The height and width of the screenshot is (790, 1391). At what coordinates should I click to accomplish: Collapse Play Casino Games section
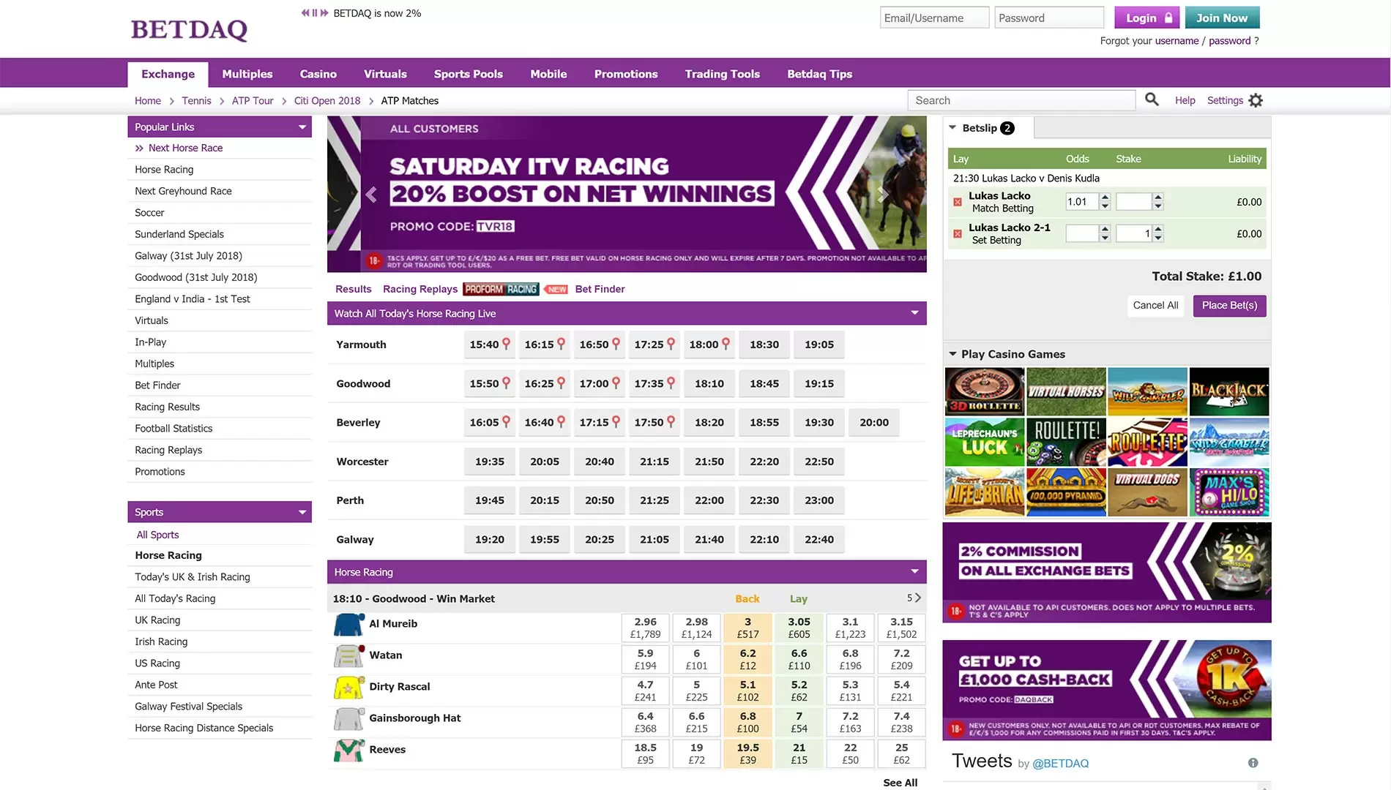tap(952, 354)
